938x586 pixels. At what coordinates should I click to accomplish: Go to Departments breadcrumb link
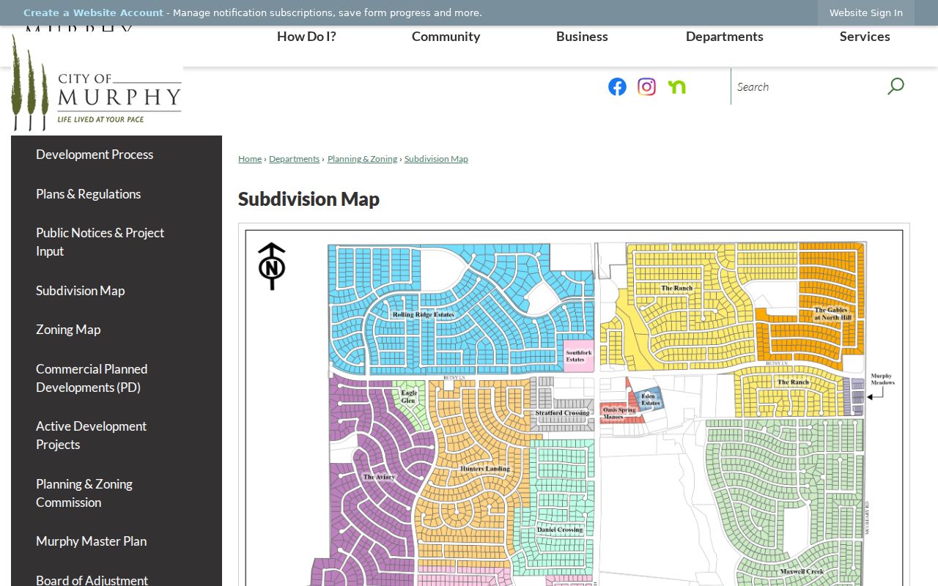click(x=294, y=159)
